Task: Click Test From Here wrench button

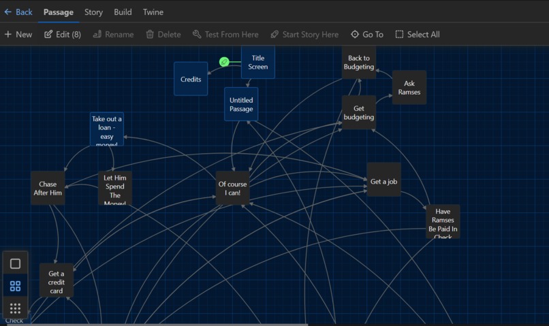Action: [x=225, y=34]
